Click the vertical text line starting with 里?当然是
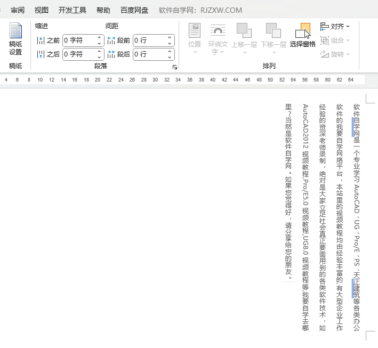 288,192
